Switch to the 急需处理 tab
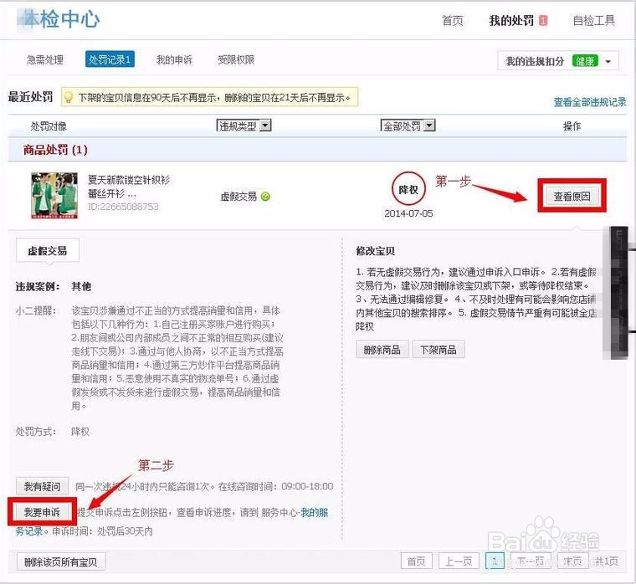The width and height of the screenshot is (636, 584). coord(44,60)
